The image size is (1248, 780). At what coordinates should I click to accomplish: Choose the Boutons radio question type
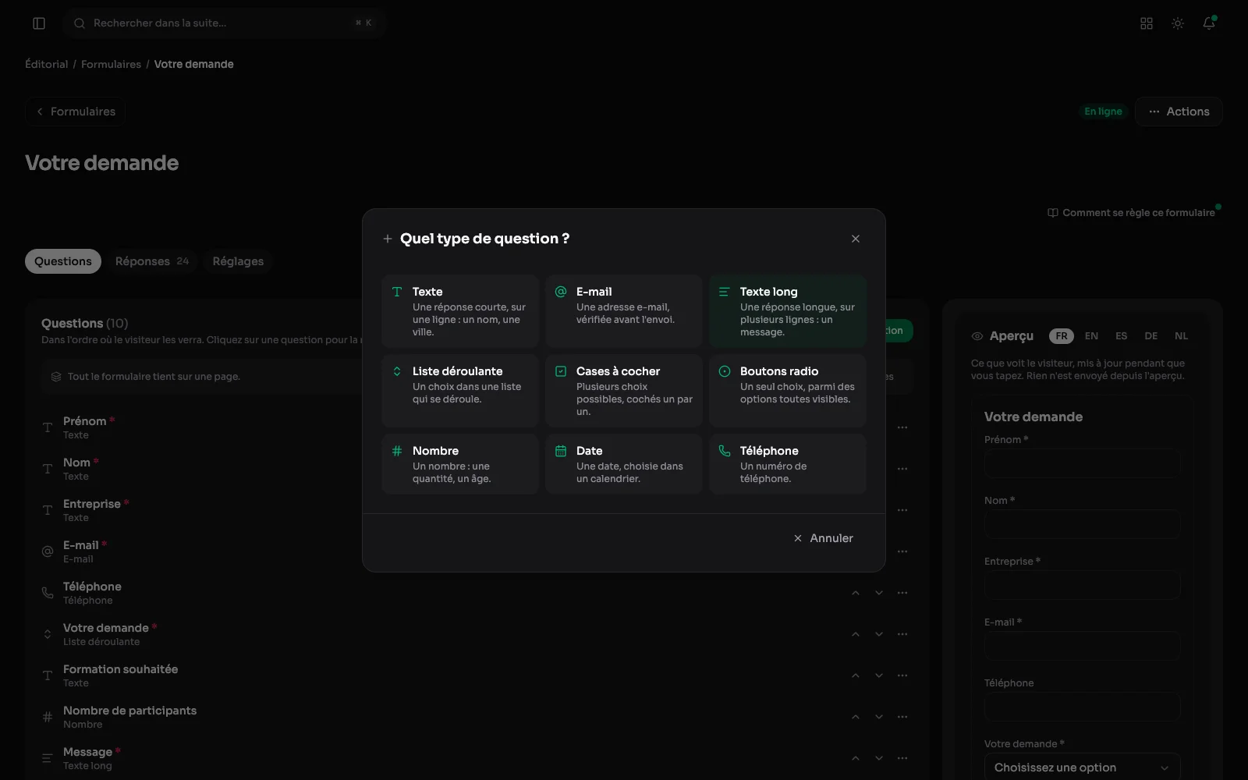788,390
